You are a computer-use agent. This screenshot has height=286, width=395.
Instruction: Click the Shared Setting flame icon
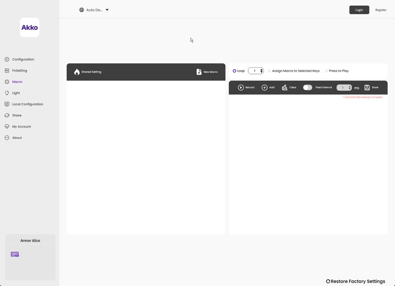click(x=77, y=72)
